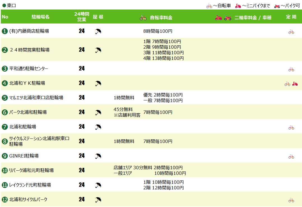Click the bold 24 mark for 平和通り駐輪センター
Image resolution: width=302 pixels, height=207 pixels.
(x=82, y=68)
